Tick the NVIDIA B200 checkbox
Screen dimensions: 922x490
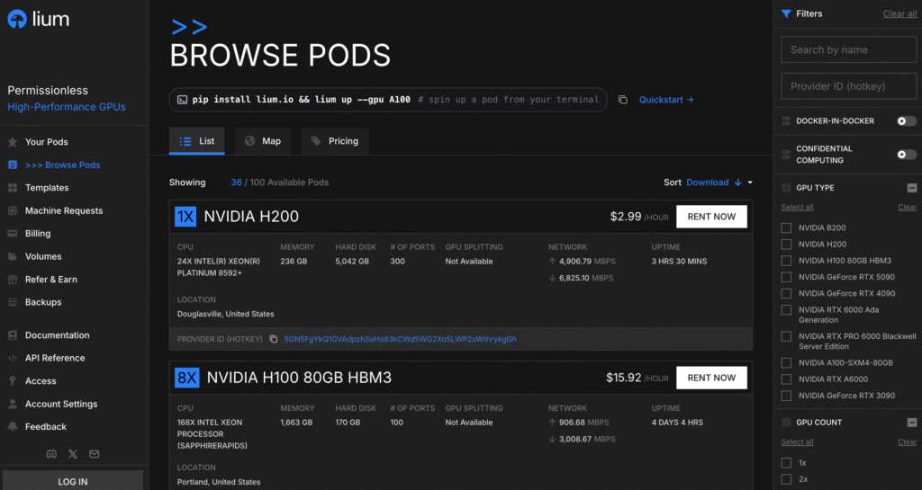coord(786,227)
